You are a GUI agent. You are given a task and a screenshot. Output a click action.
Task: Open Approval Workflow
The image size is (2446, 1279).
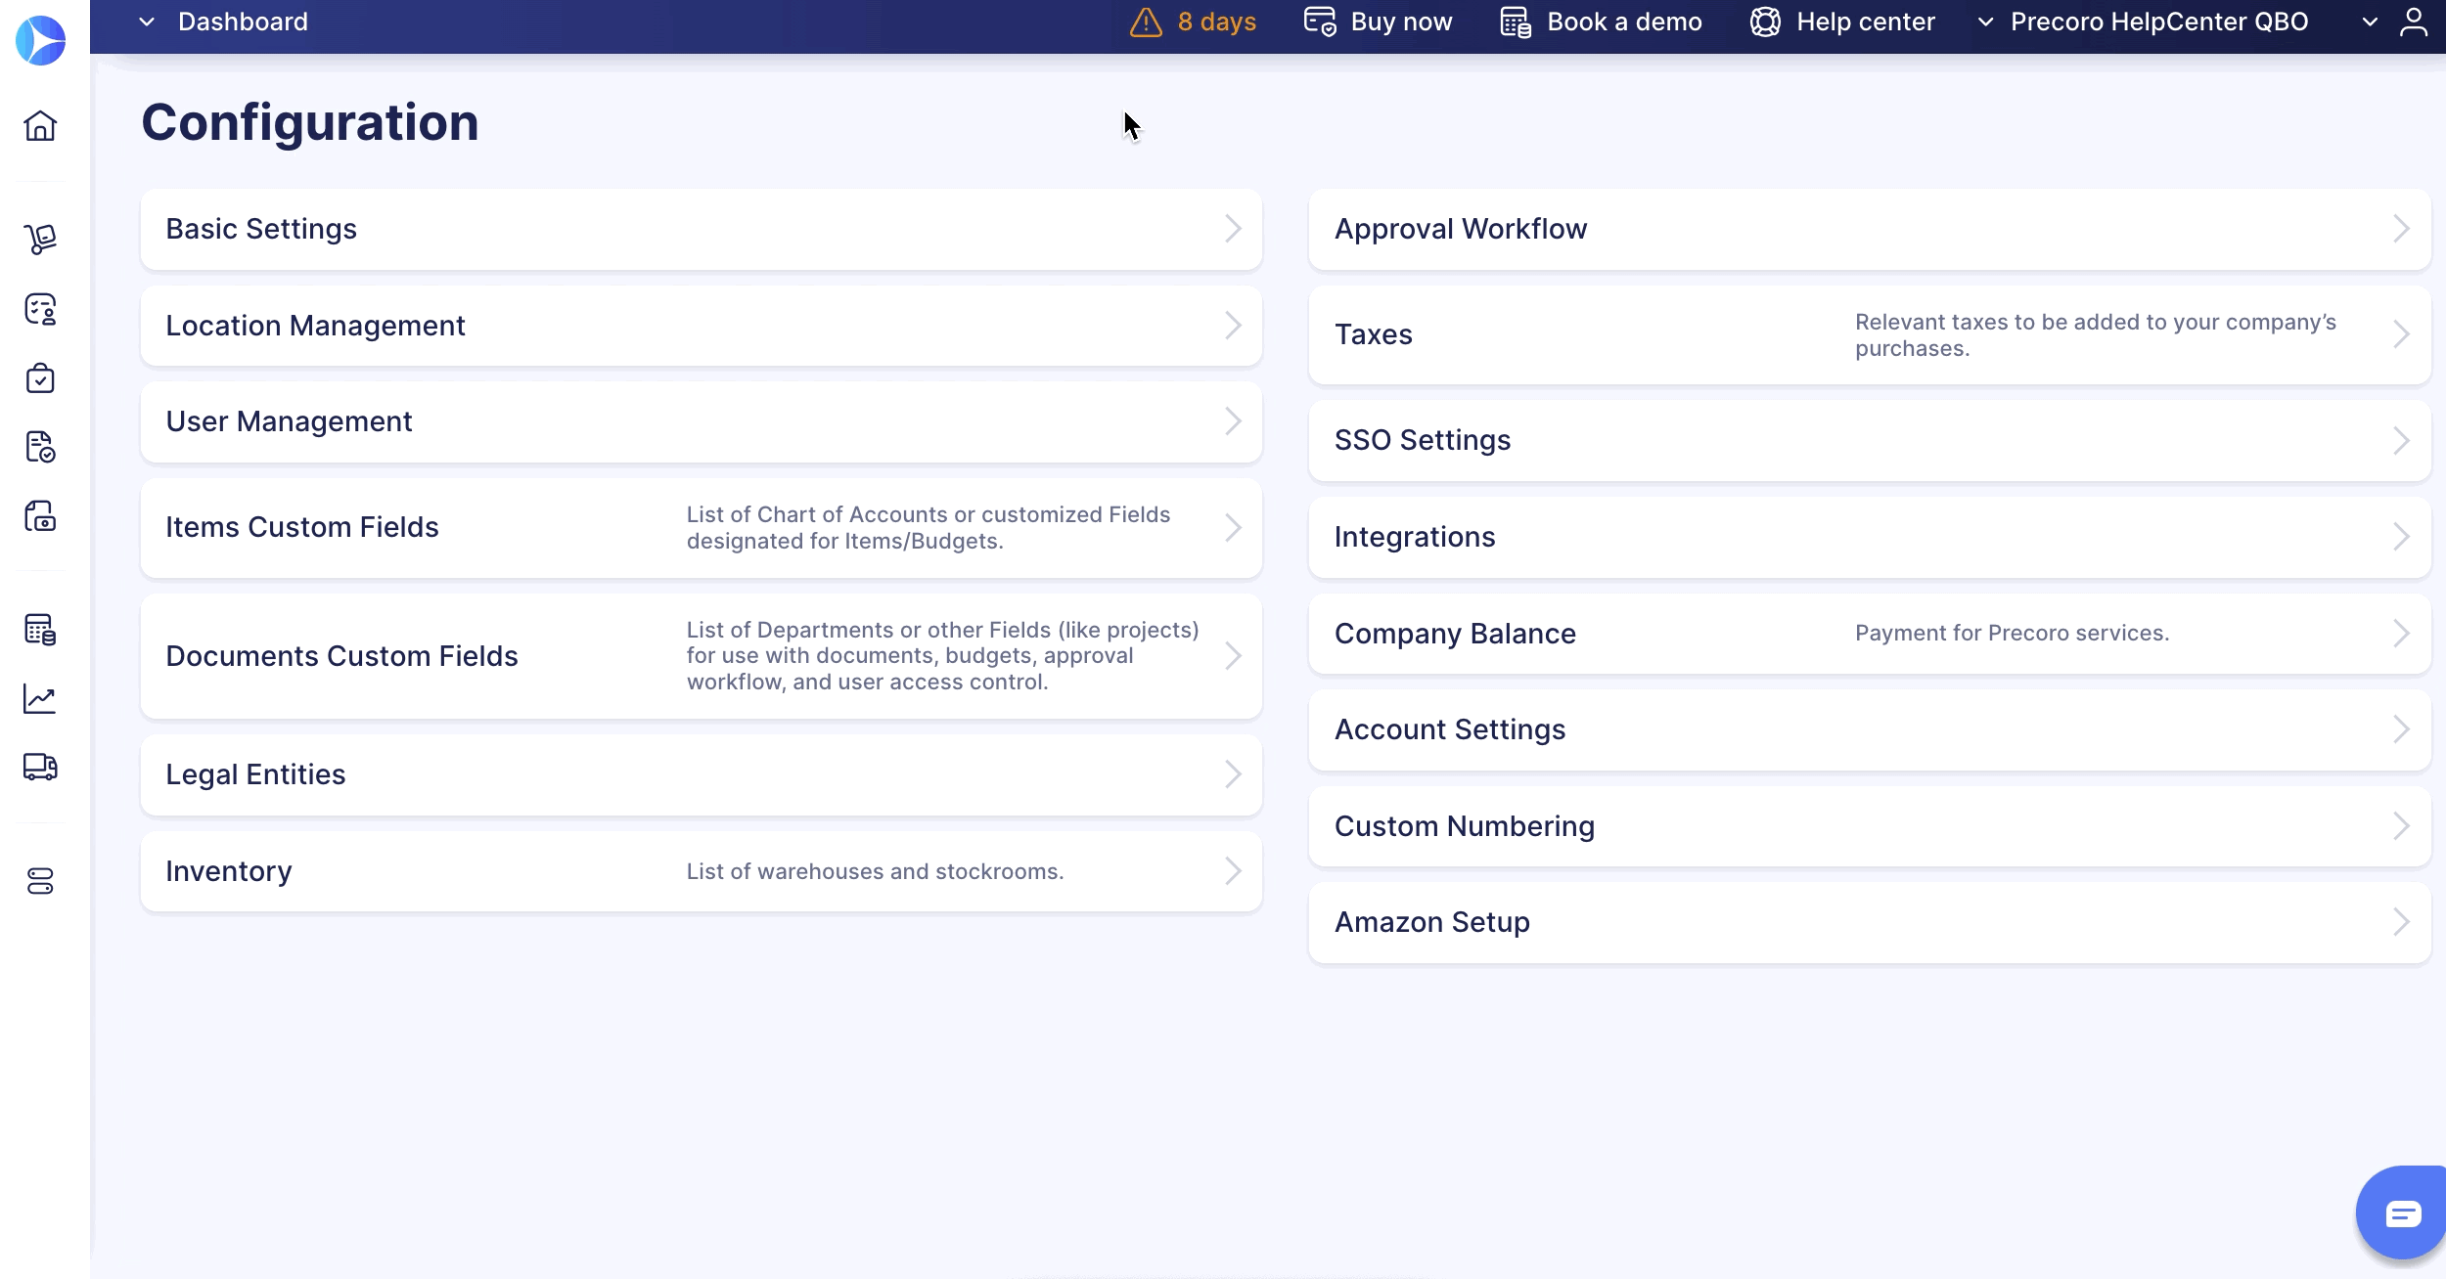point(1870,230)
